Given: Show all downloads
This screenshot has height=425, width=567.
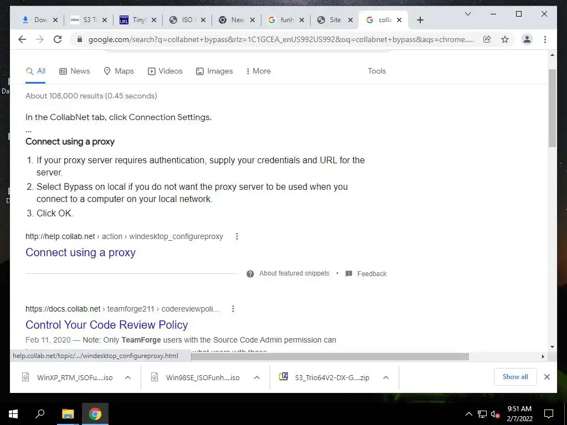Looking at the screenshot, I should click(515, 377).
